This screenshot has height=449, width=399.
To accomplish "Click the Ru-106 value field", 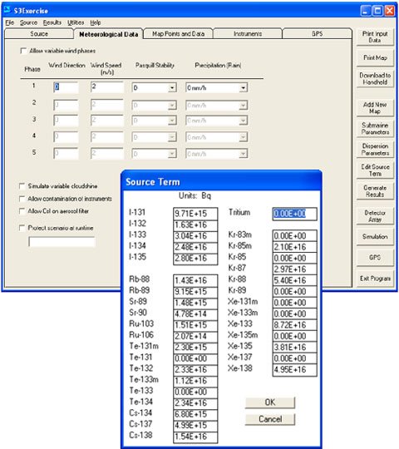I will (x=195, y=336).
